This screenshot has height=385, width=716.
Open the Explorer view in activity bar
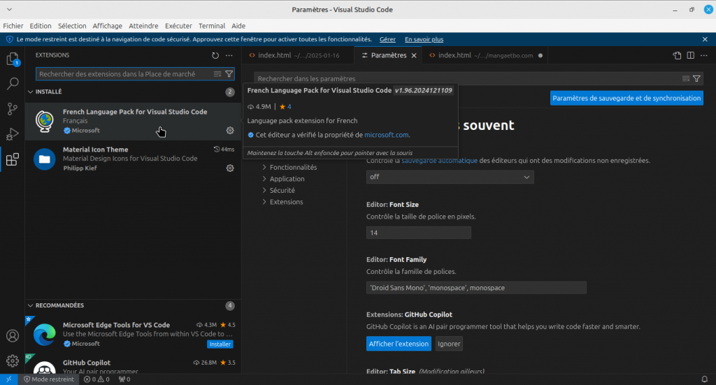13,59
